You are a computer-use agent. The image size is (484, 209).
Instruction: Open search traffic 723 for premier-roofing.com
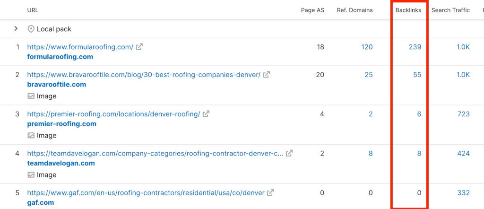point(464,114)
